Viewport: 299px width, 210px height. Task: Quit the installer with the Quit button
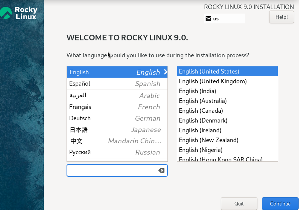[239, 204]
